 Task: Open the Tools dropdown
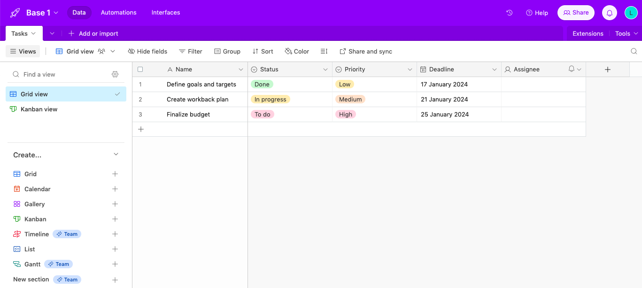(626, 33)
